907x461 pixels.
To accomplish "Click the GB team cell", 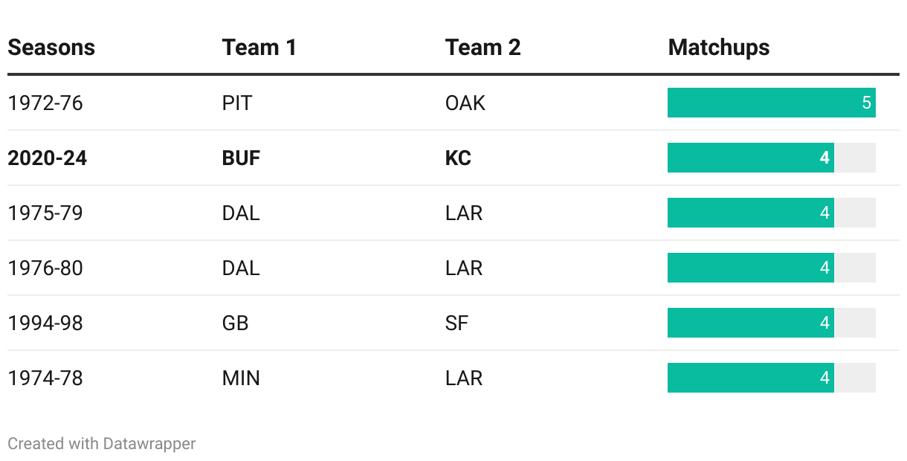I will [235, 323].
